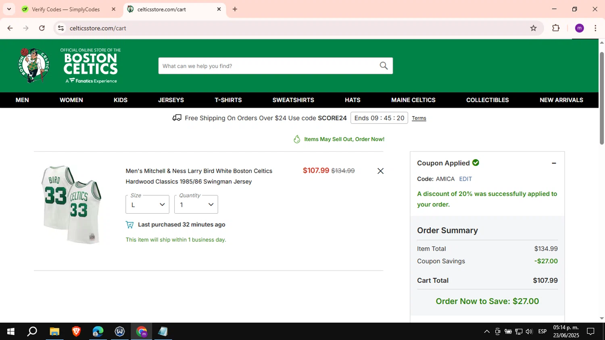The width and height of the screenshot is (605, 340).
Task: Open the MAINE CELTICS navigation menu
Action: [x=413, y=100]
